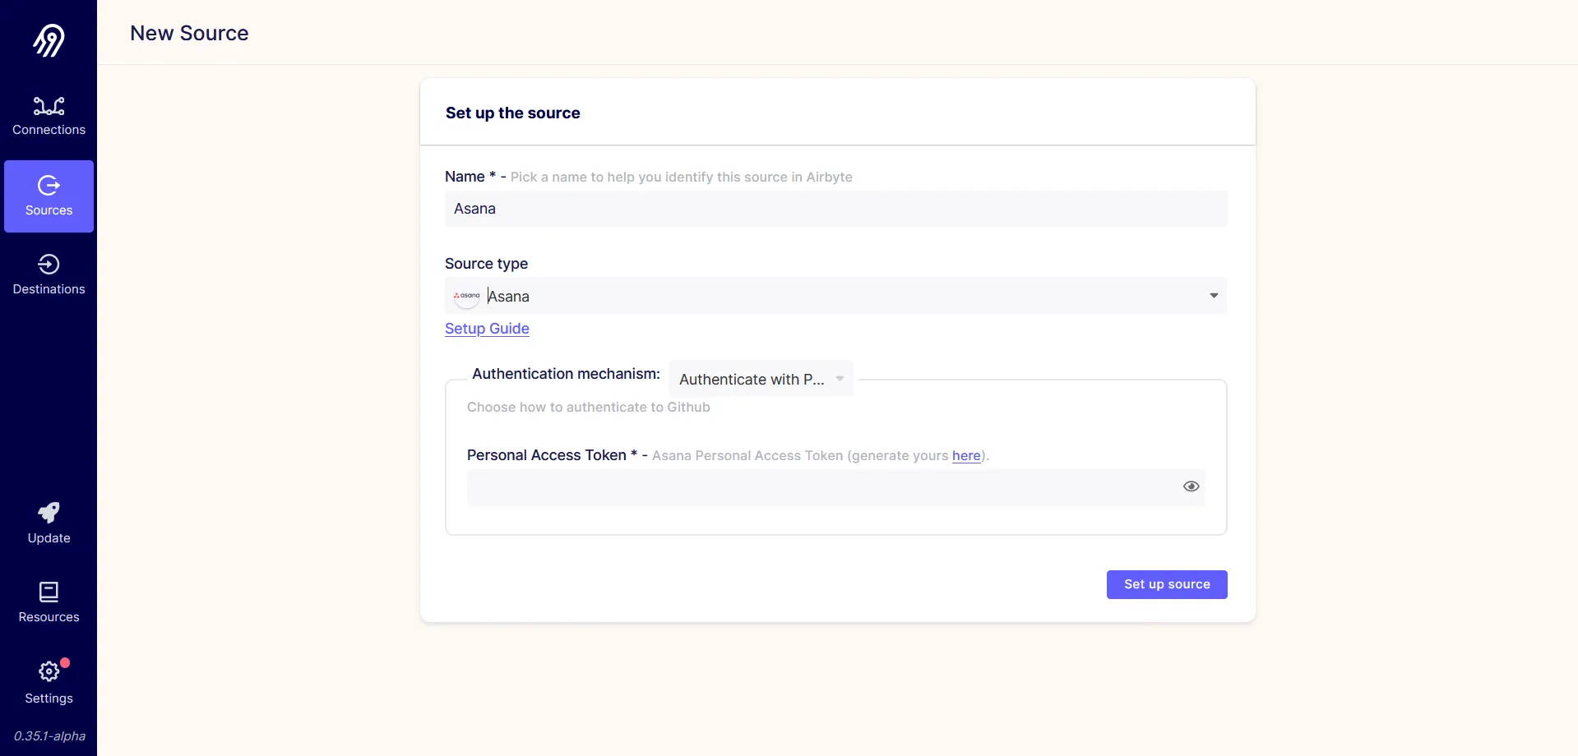Click the Source type Asana combo box
Image resolution: width=1578 pixels, height=756 pixels.
[x=835, y=296]
